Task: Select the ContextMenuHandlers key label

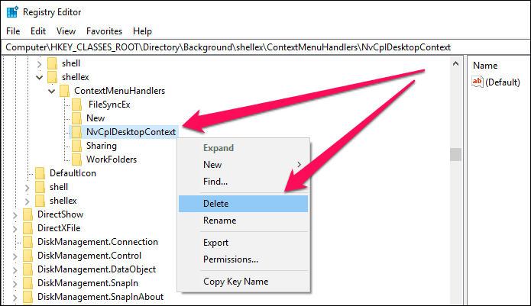Action: (119, 91)
